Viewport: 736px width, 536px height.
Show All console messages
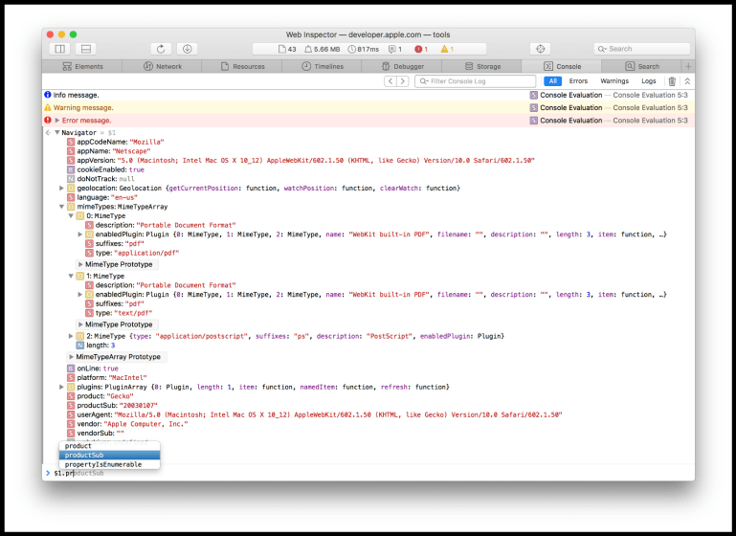point(553,81)
